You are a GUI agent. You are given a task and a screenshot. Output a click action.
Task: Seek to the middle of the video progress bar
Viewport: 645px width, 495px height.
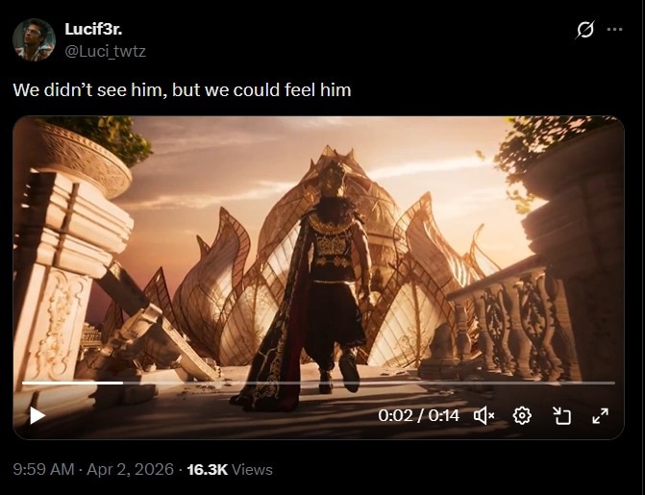tap(319, 383)
